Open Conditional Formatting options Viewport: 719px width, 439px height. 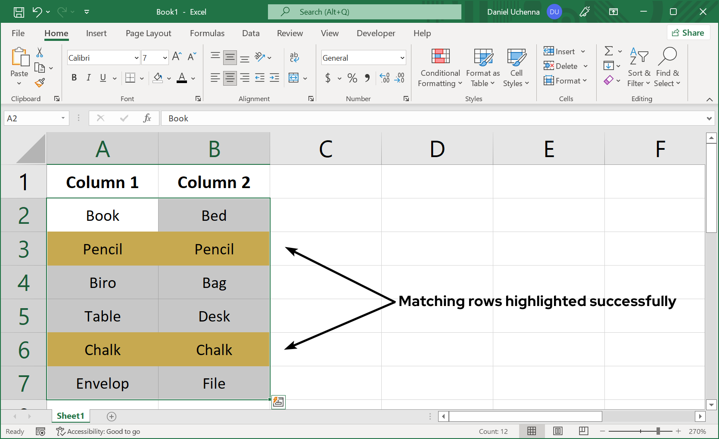tap(439, 68)
